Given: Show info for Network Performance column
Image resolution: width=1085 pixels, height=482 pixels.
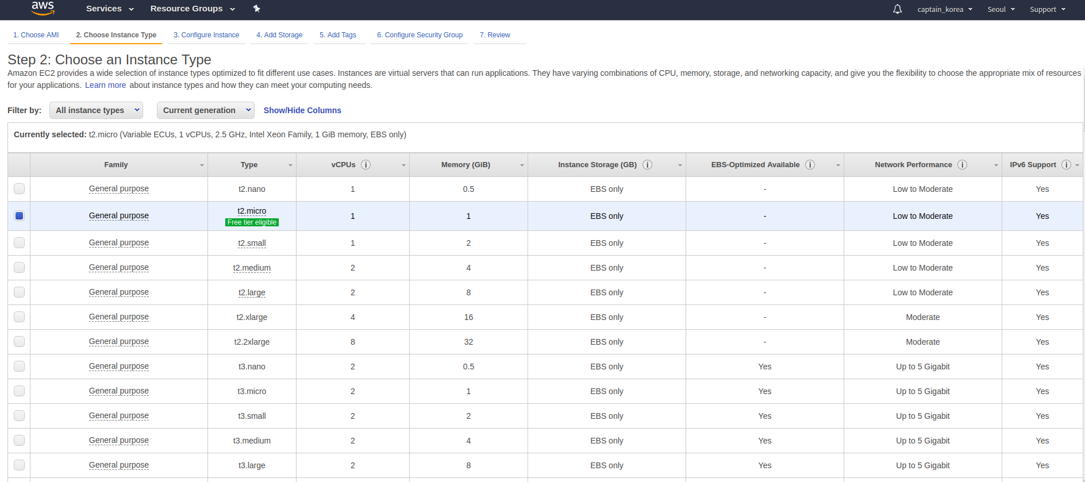Looking at the screenshot, I should pos(962,165).
